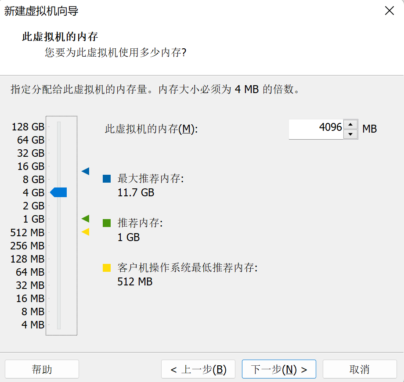404x382 pixels.
Task: Click the 8 GB label on slider
Action: point(33,179)
